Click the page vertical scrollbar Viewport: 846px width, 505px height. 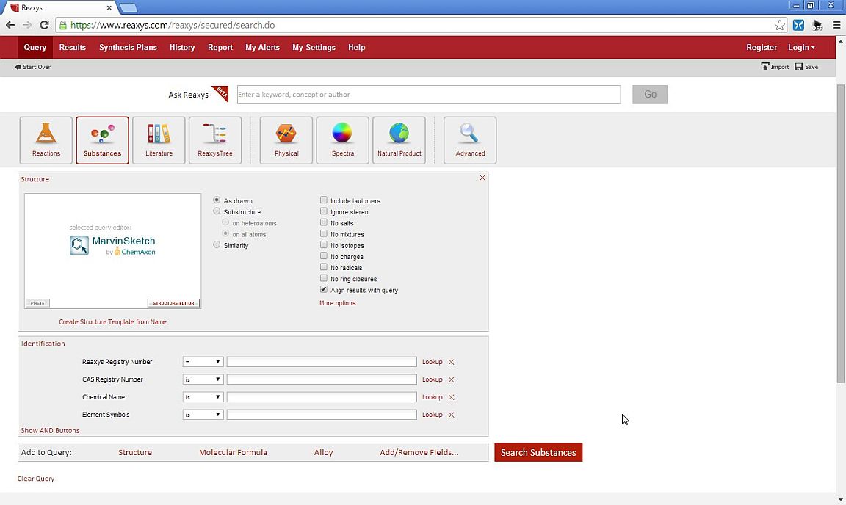pyautogui.click(x=841, y=233)
